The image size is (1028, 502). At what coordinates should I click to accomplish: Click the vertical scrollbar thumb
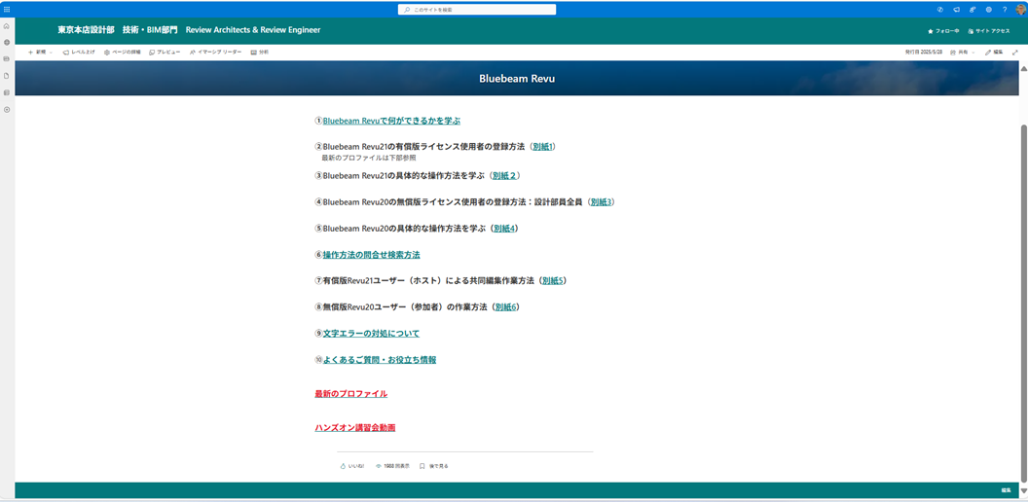1023,303
